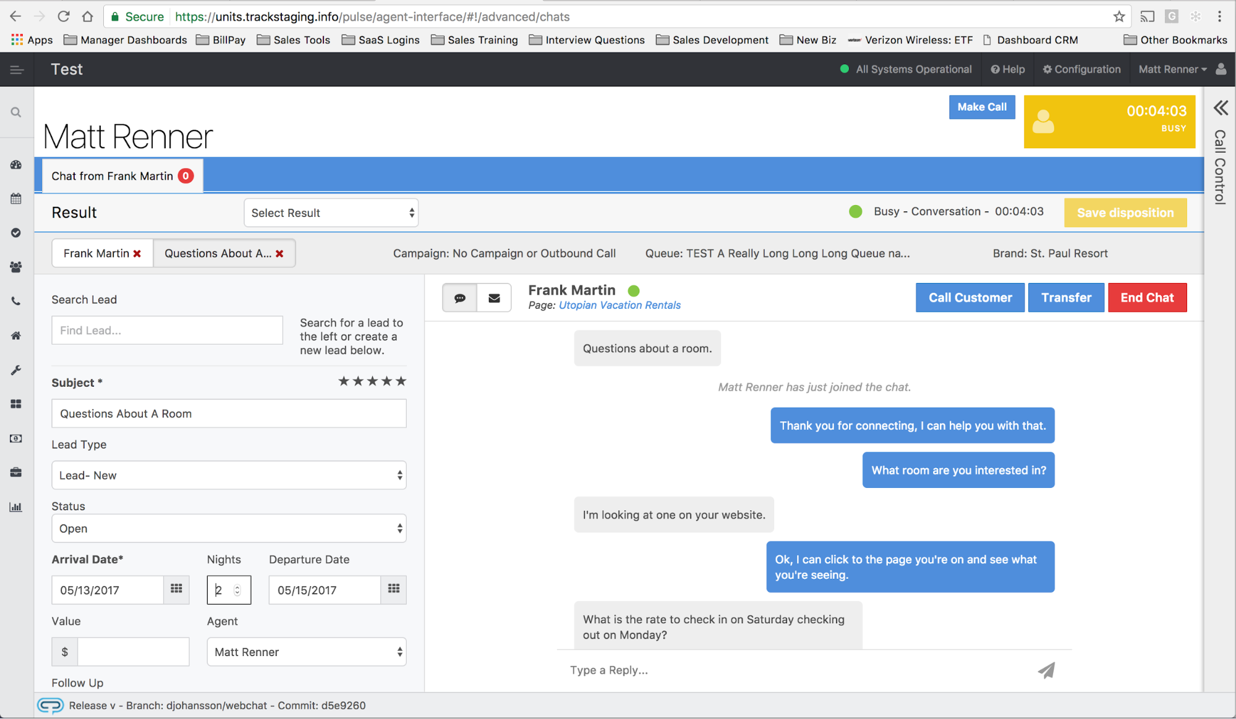Click the phone icon in left sidebar
This screenshot has height=719, width=1236.
16,301
